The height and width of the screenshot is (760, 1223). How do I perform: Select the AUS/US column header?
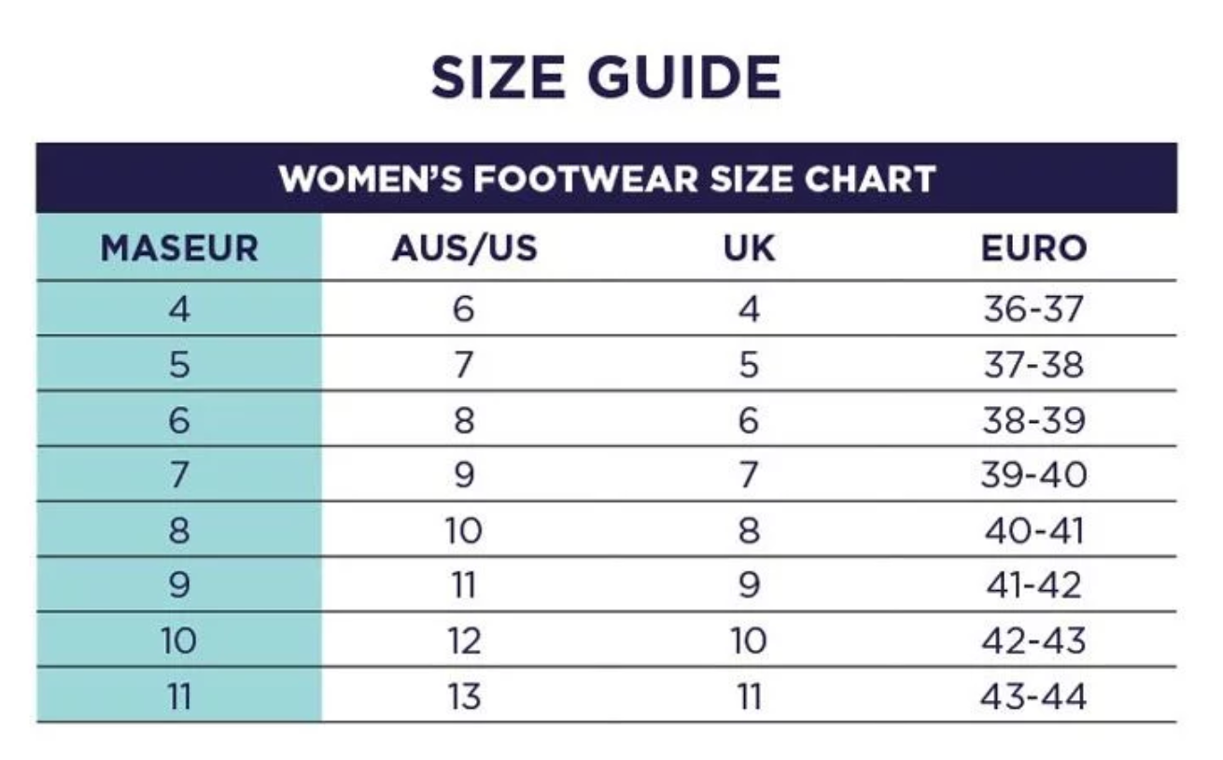(x=464, y=248)
